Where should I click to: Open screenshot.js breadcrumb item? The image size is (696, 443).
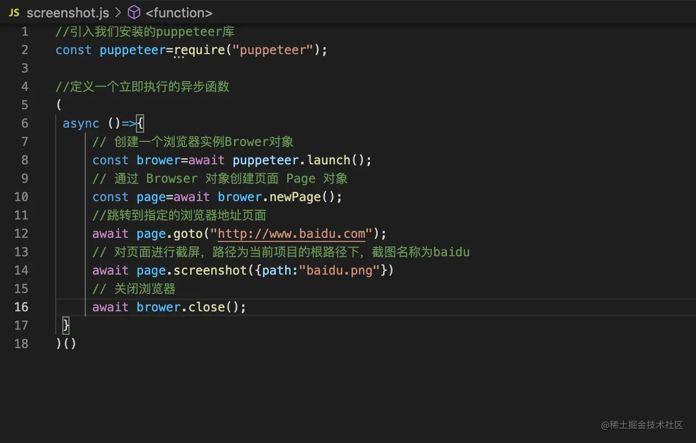click(x=68, y=13)
